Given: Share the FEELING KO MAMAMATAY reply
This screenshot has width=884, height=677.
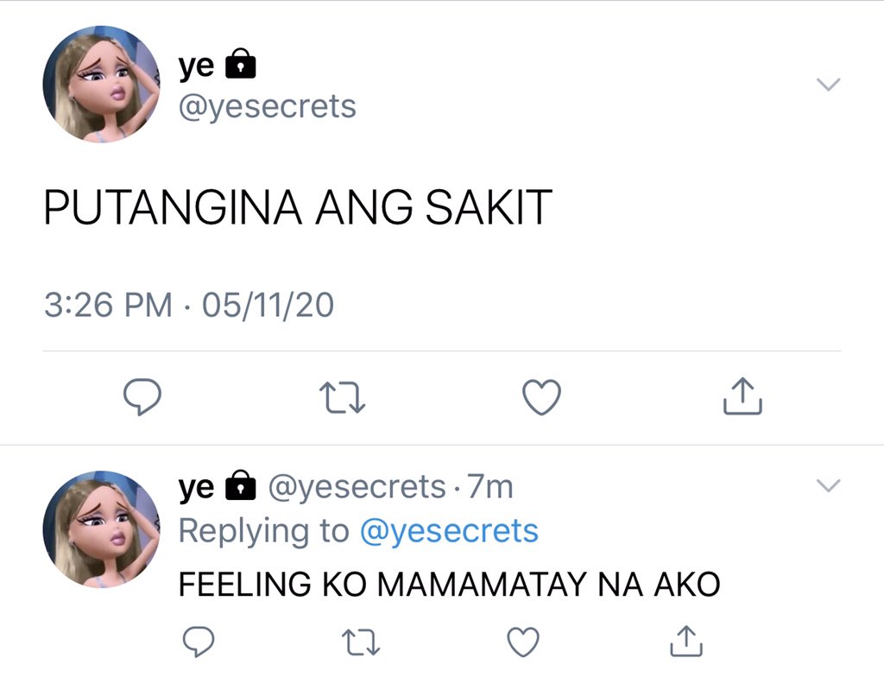Looking at the screenshot, I should [686, 641].
